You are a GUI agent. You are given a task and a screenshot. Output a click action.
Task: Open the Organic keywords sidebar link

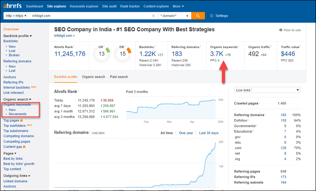click(17, 104)
